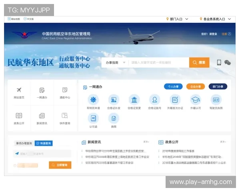Open the WeChat icon
Screen dimensions: 240x192
coord(228,62)
